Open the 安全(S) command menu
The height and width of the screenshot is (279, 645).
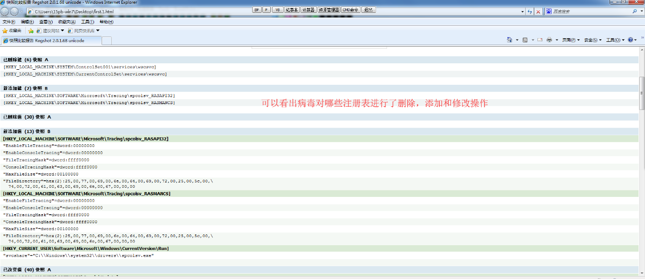pyautogui.click(x=593, y=40)
